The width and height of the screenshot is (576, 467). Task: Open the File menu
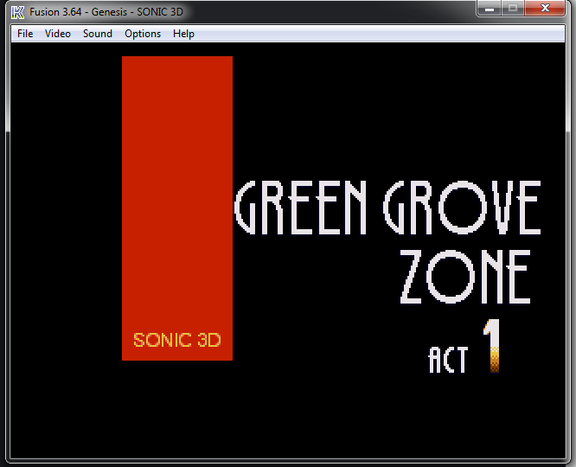click(25, 34)
